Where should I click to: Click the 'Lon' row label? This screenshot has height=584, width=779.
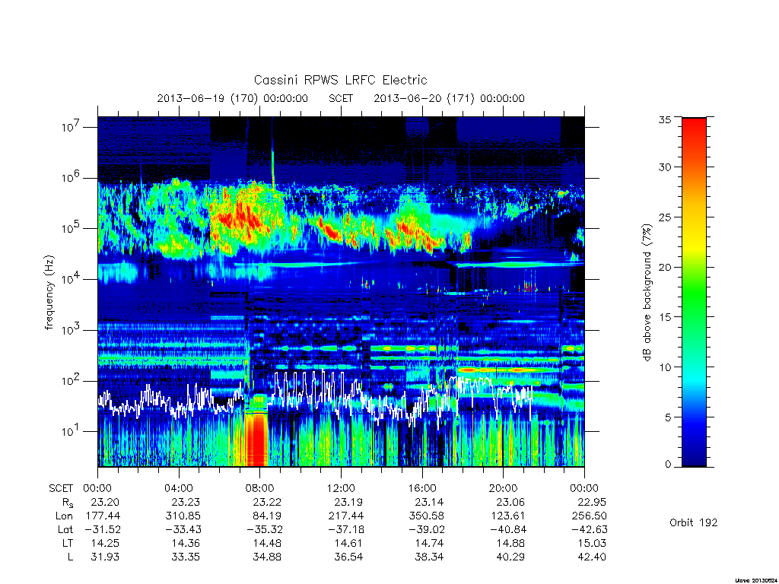click(64, 516)
